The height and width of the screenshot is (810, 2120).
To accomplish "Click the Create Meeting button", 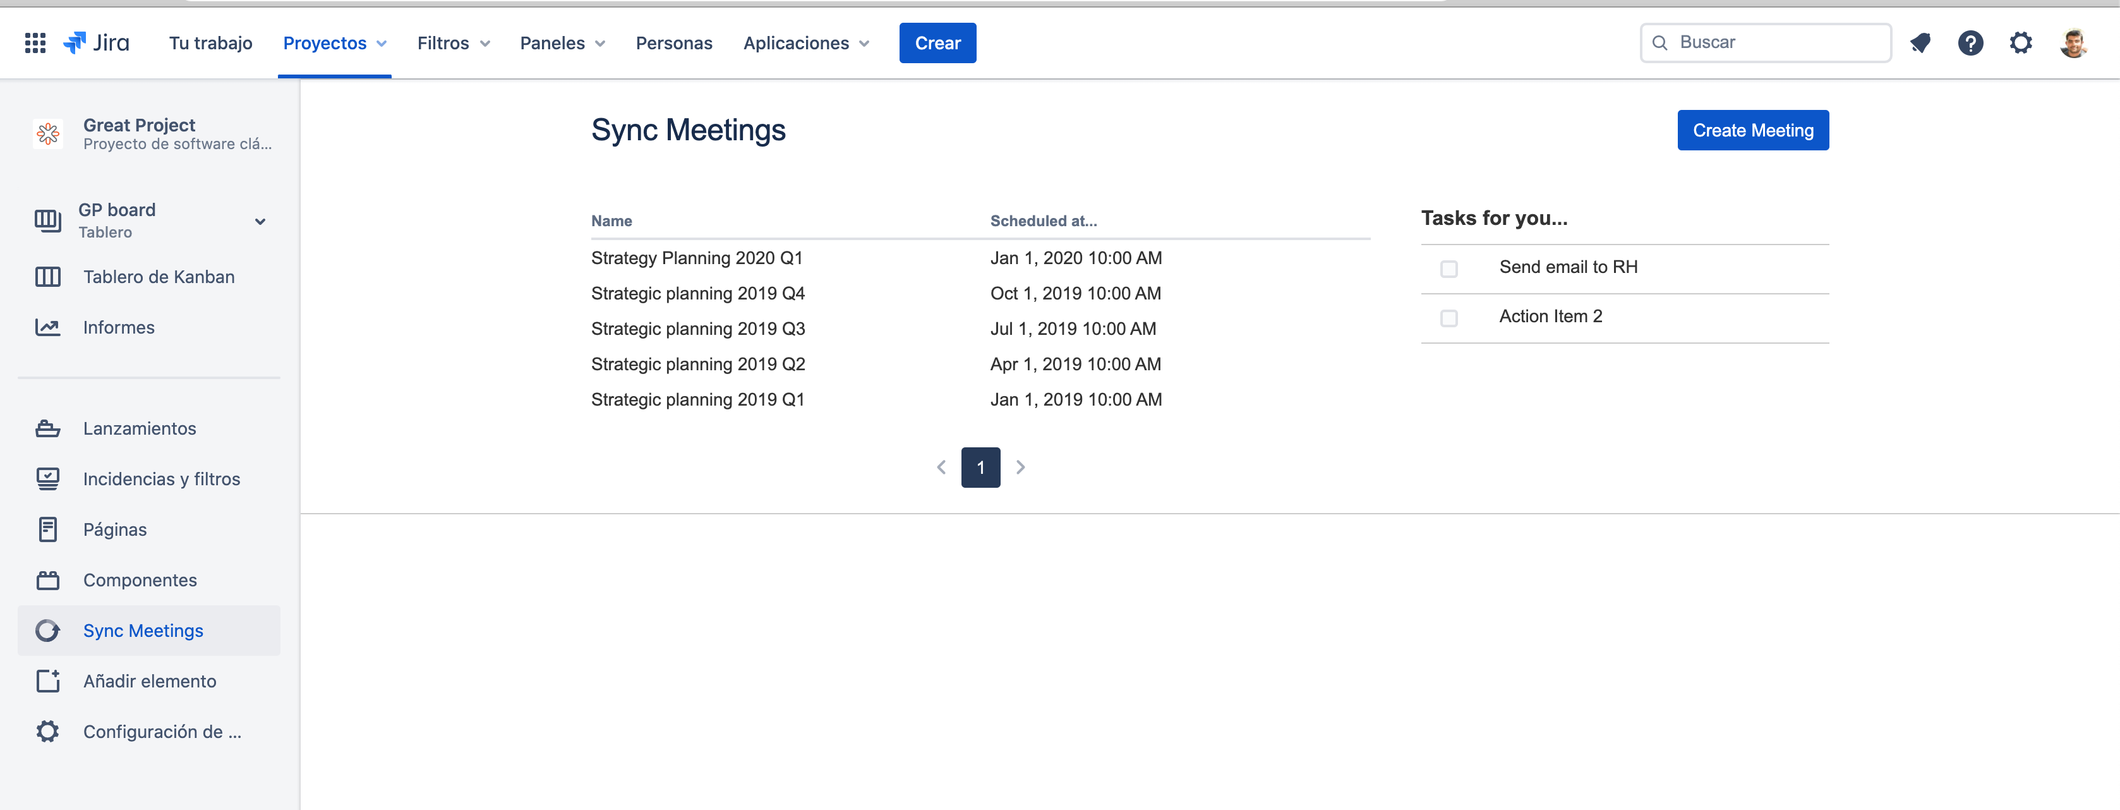I will (1752, 130).
